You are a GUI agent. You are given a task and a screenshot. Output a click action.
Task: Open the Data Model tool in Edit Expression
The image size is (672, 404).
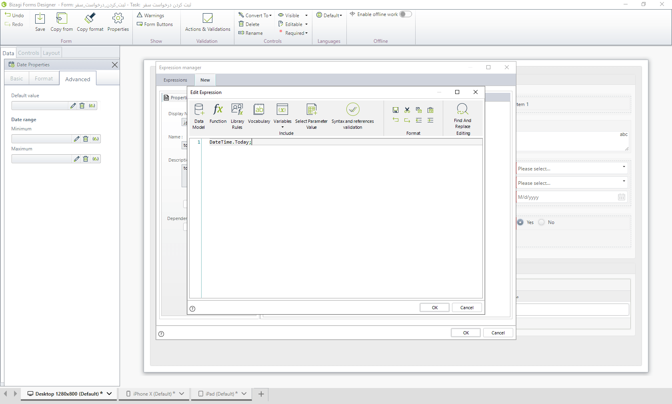tap(199, 116)
